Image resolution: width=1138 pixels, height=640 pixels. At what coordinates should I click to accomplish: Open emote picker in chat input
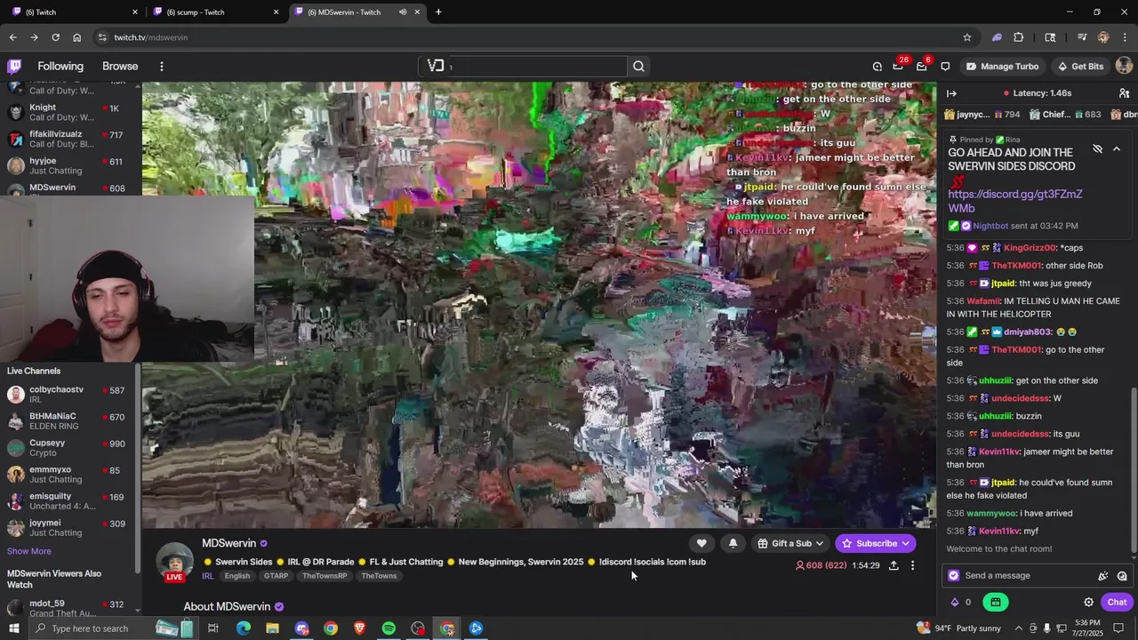tap(1122, 576)
